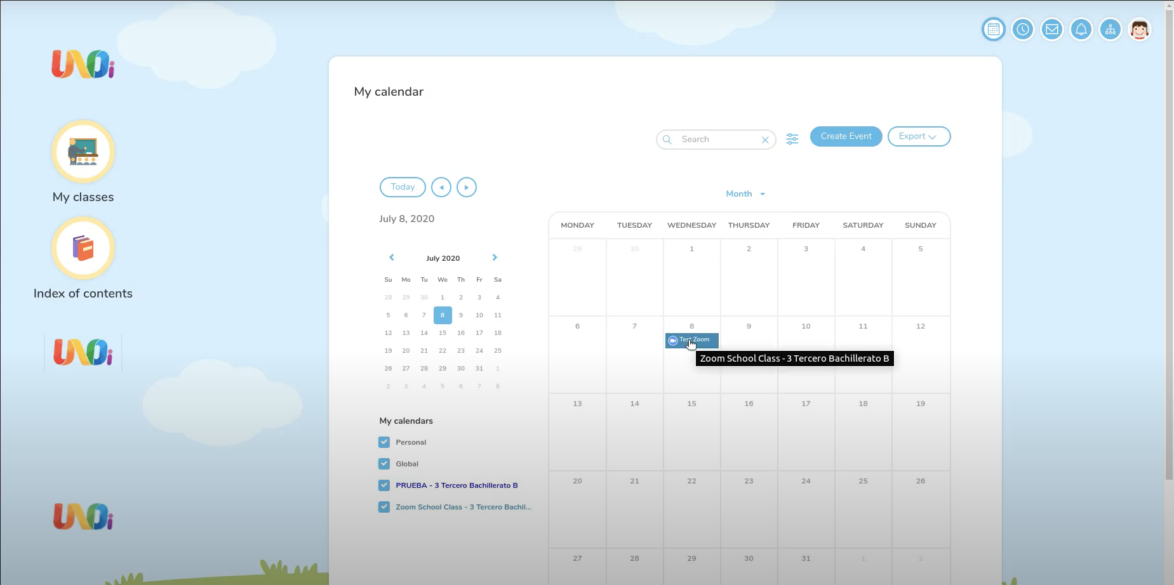Click the Today button
Screen dimensions: 1174x585
pyautogui.click(x=403, y=187)
